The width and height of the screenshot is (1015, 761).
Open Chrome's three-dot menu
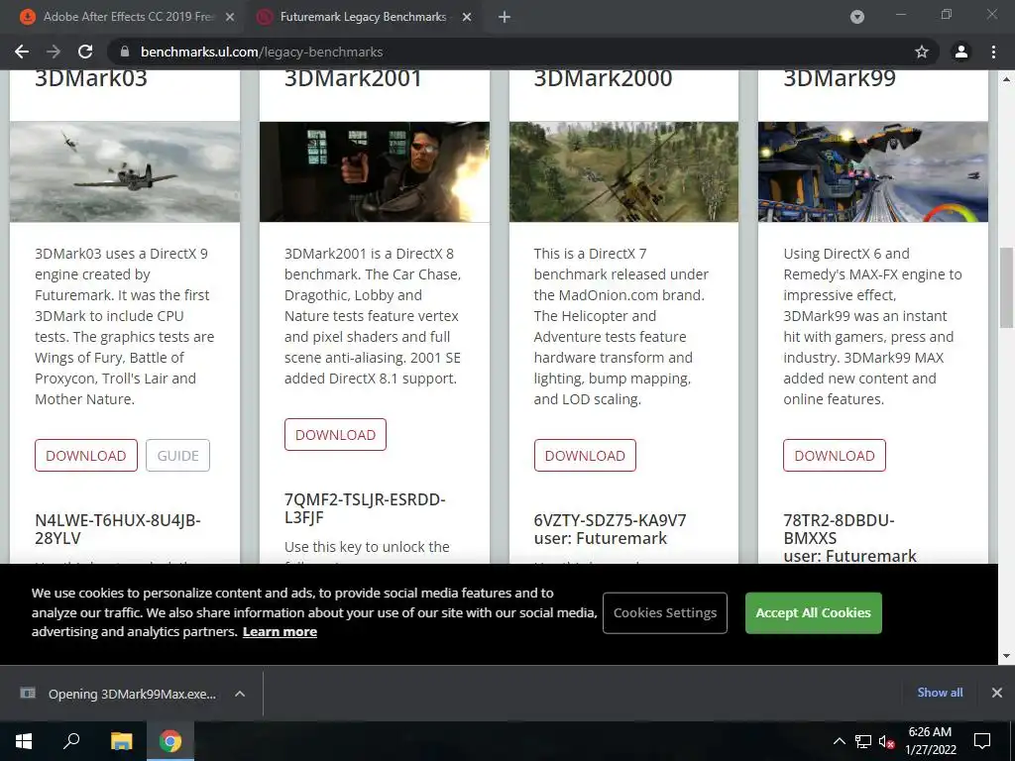pos(993,52)
